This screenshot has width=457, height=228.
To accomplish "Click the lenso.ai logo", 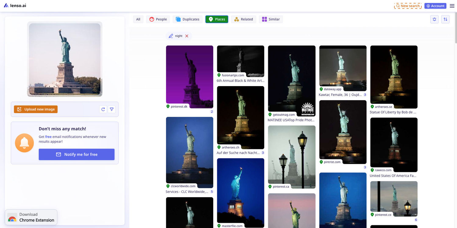I will pyautogui.click(x=15, y=5).
